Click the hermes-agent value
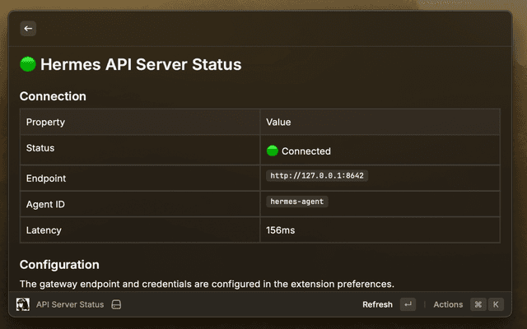 [297, 202]
